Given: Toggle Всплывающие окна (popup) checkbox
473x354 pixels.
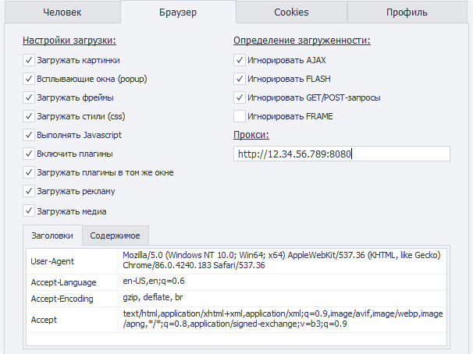Looking at the screenshot, I should [29, 78].
